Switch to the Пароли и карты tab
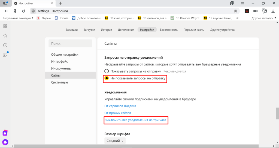 [x=194, y=30]
